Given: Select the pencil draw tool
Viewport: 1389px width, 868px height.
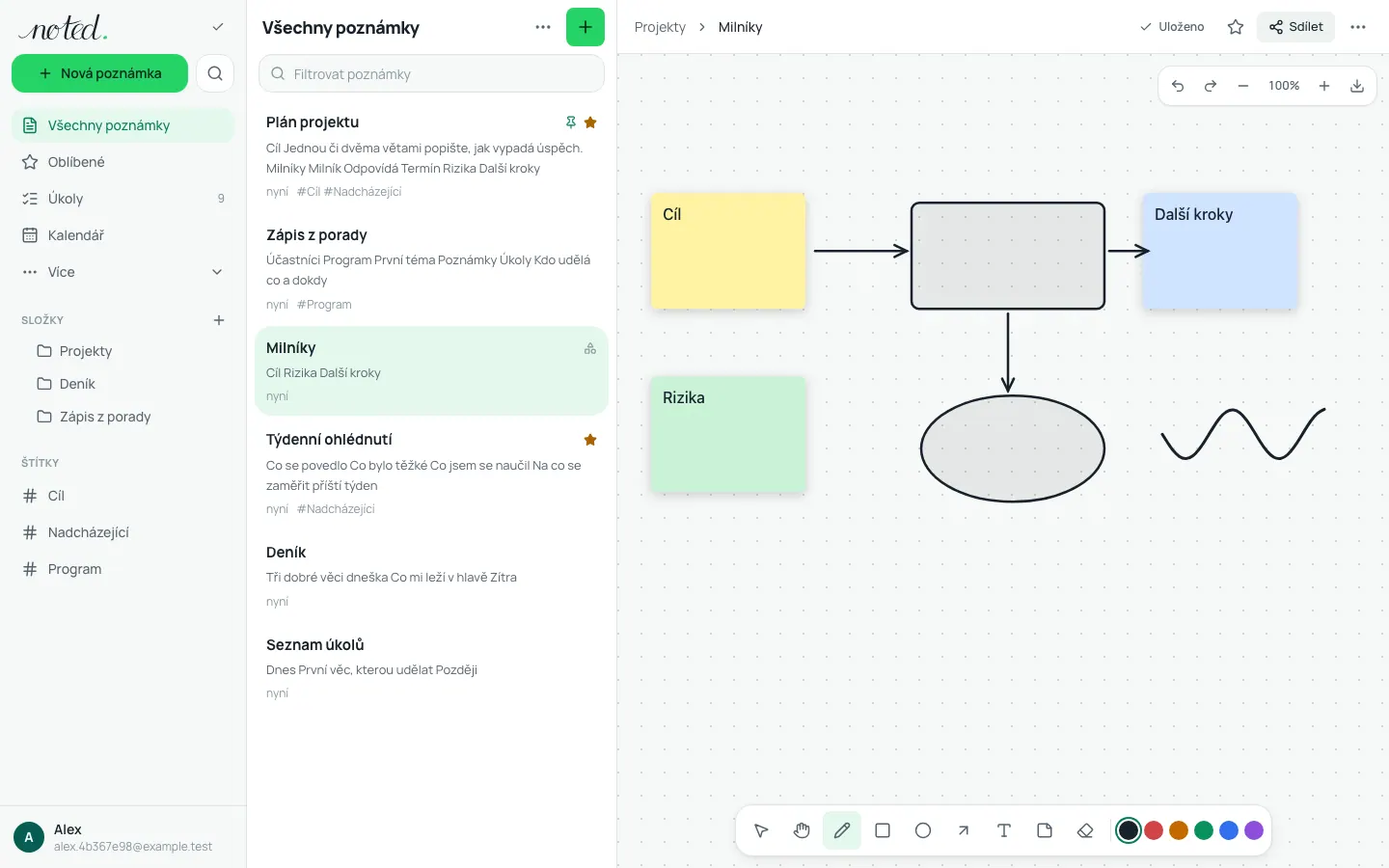Looking at the screenshot, I should coord(842,830).
